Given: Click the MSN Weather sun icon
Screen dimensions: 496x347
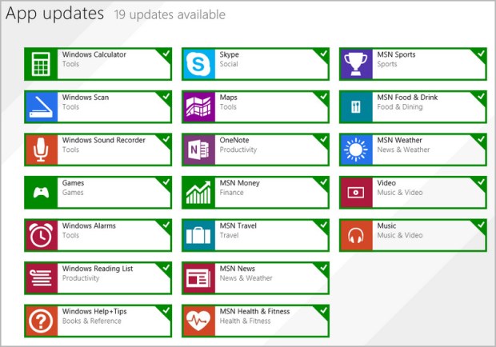Looking at the screenshot, I should click(355, 150).
